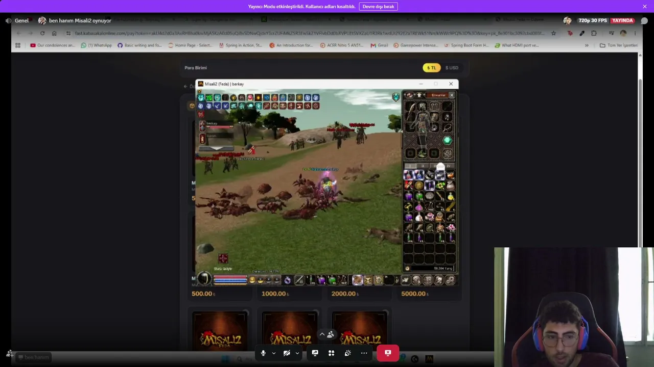Screen dimensions: 654x367
Task: Open the Gmail bookmark
Action: click(379, 45)
